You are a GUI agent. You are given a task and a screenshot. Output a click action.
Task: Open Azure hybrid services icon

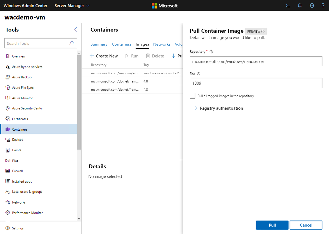(8, 67)
